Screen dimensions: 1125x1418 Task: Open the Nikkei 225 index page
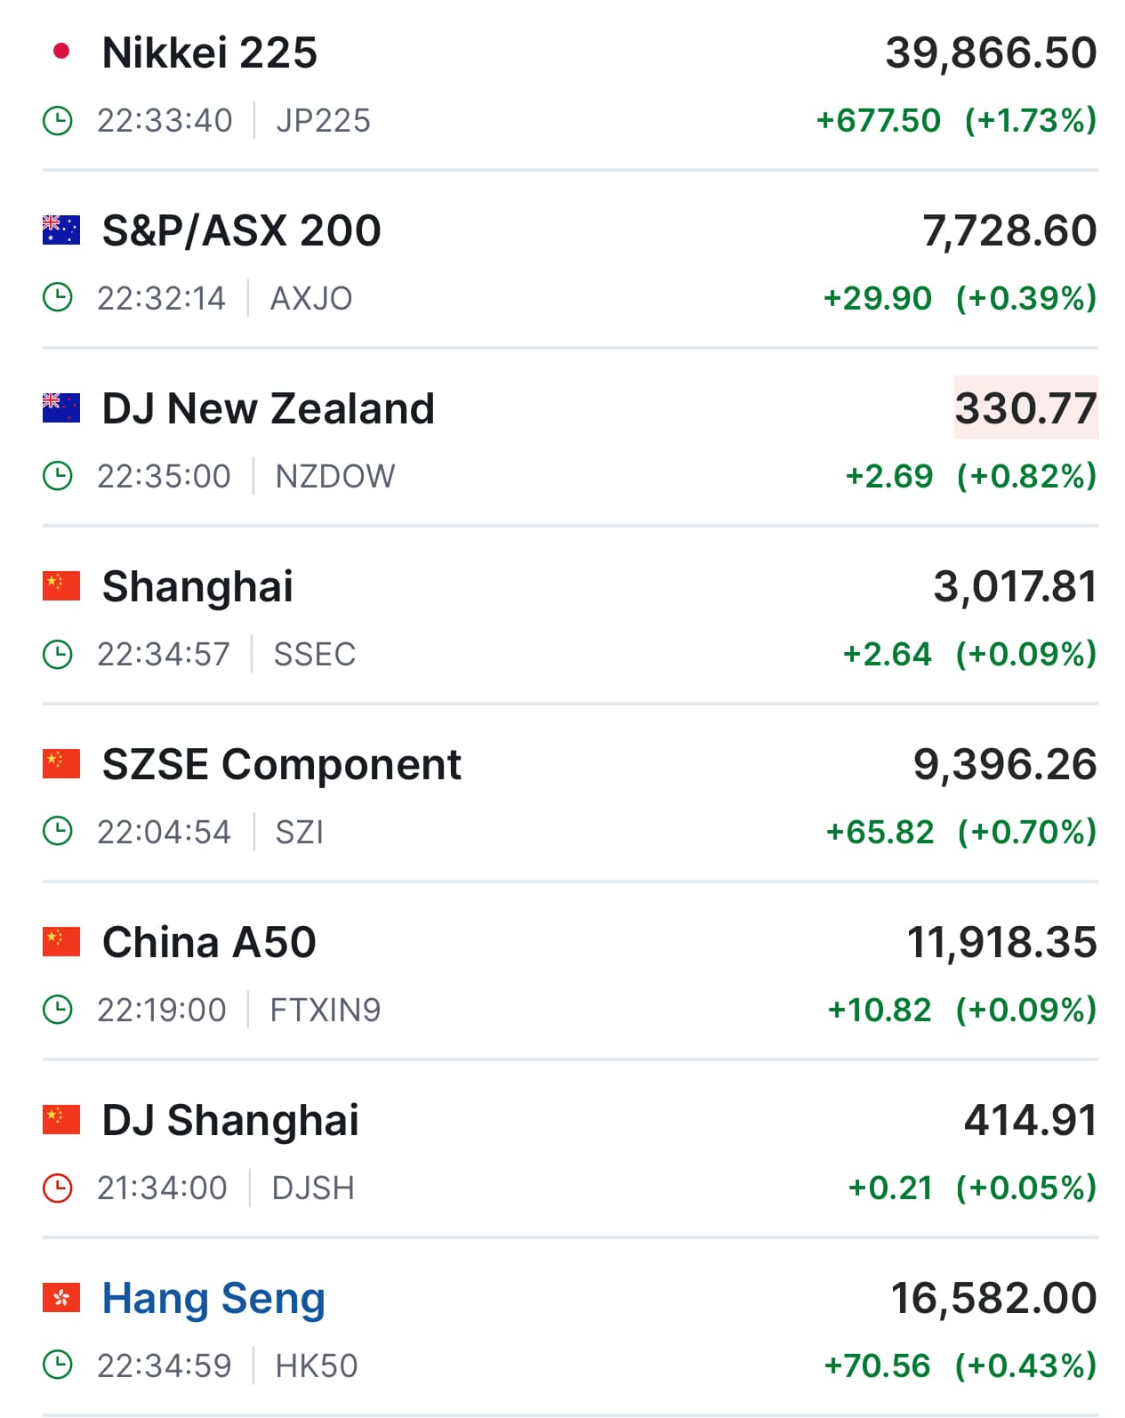pos(209,52)
